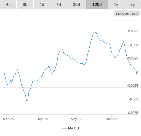The image size is (141, 136).
Task: Click the MACD line's lowest trough in March
Action: point(27,101)
